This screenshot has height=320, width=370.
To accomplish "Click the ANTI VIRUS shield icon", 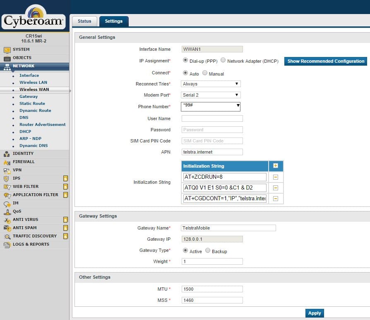I will tap(7, 220).
